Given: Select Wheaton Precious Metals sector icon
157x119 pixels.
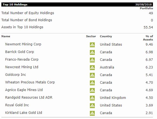Looking at the screenshot, I should [x=92, y=83].
